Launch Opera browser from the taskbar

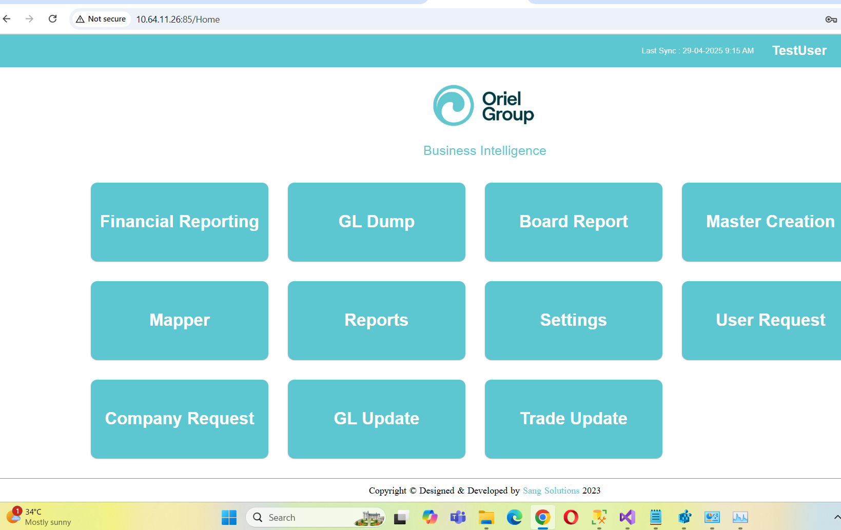[571, 517]
